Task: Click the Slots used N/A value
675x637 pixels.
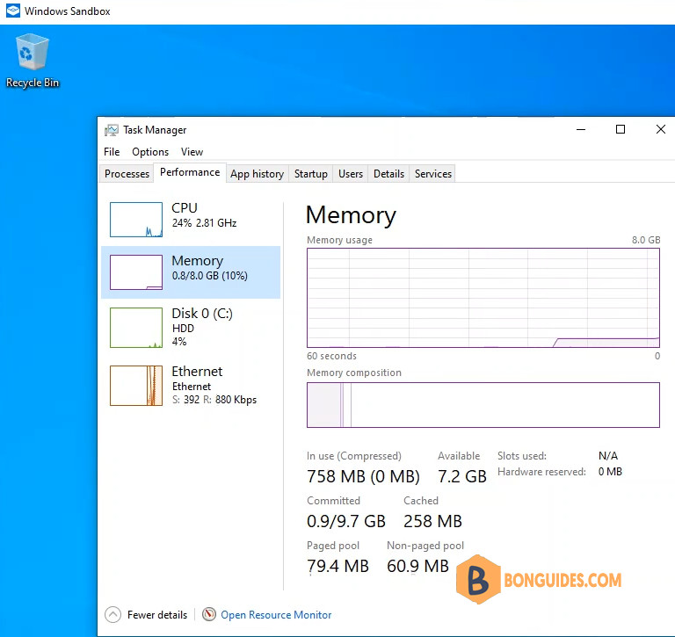Action: [x=608, y=456]
